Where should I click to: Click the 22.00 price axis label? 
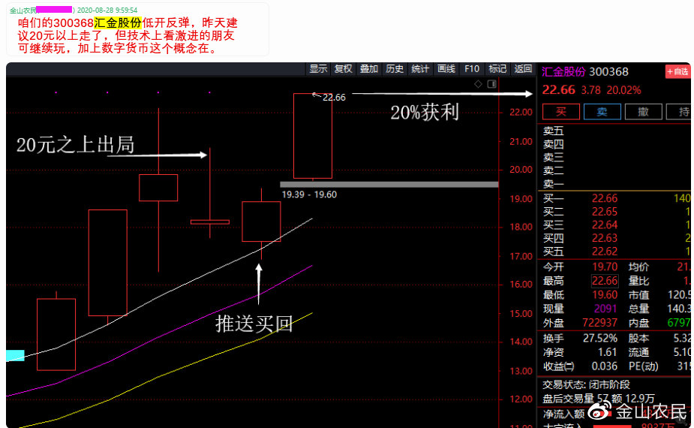click(521, 113)
